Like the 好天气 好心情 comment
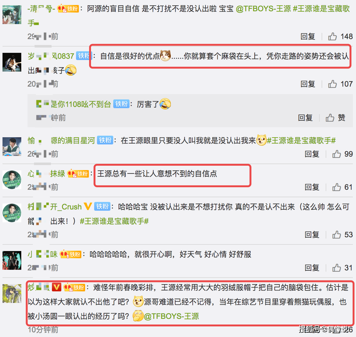The image size is (356, 337). tap(337, 268)
